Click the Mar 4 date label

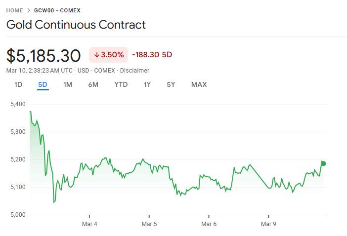click(89, 224)
